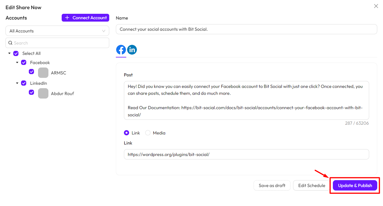Screen dimensions: 383x206
Task: Toggle the Select All checkbox
Action: [x=16, y=53]
